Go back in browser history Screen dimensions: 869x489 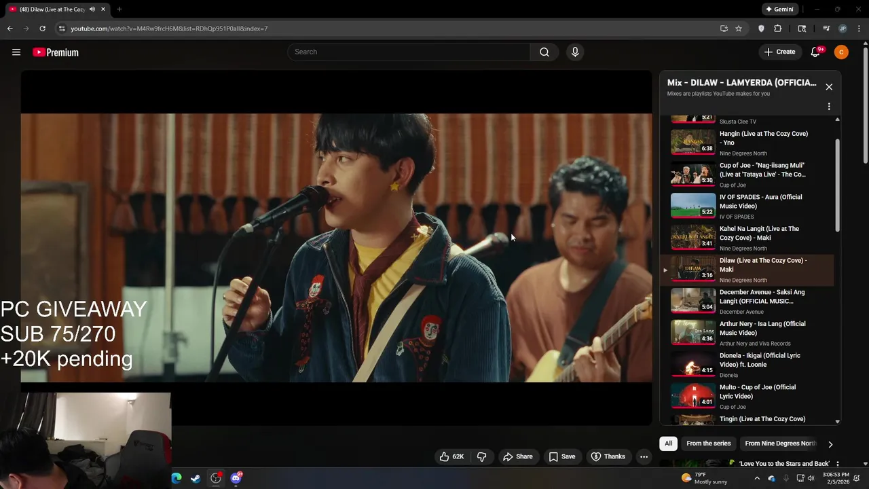click(10, 29)
